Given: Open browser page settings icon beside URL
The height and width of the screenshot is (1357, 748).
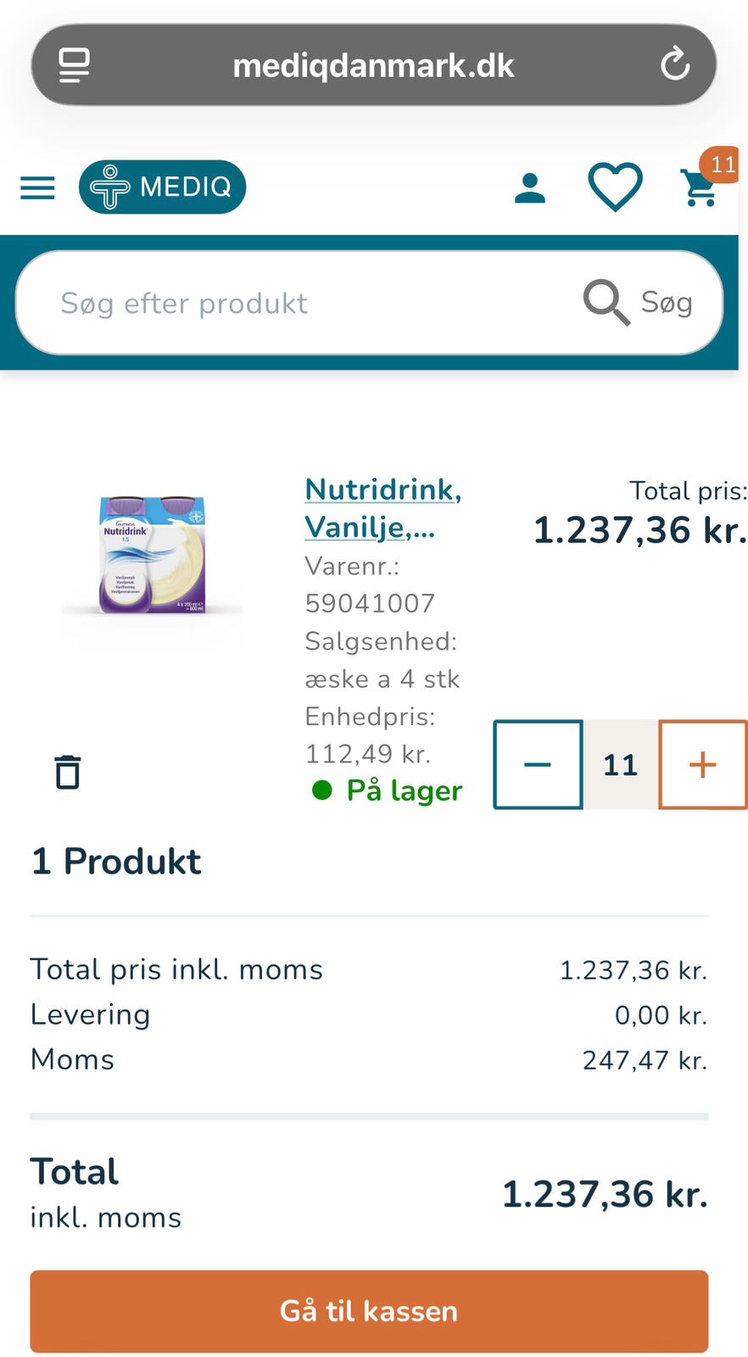Looking at the screenshot, I should pyautogui.click(x=74, y=65).
